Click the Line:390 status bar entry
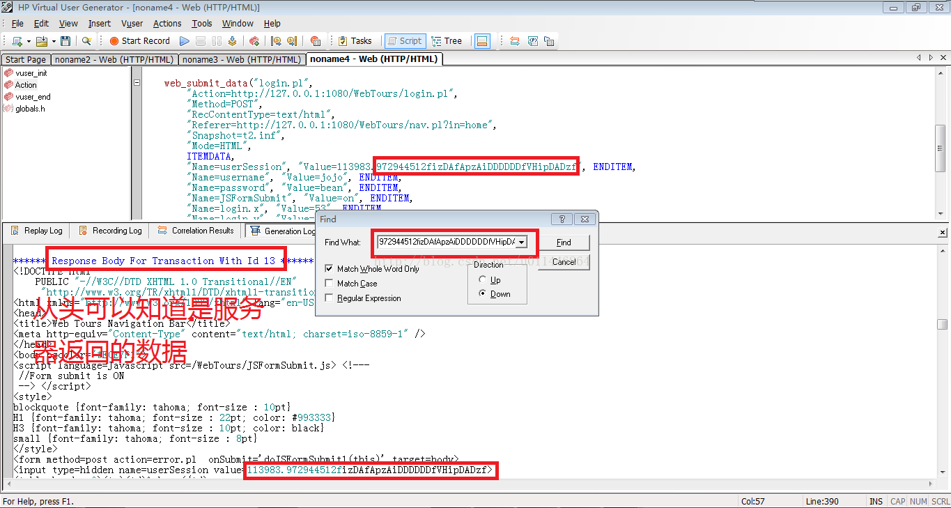 [823, 502]
